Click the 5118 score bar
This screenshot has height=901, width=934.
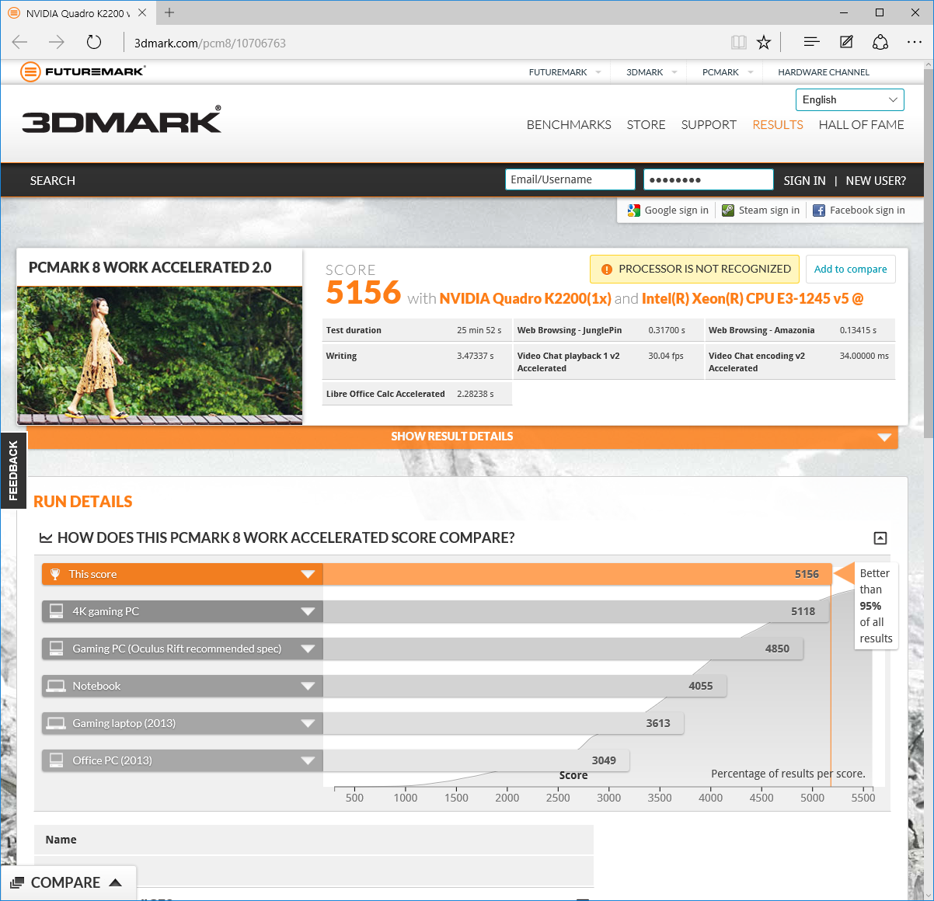tap(576, 611)
